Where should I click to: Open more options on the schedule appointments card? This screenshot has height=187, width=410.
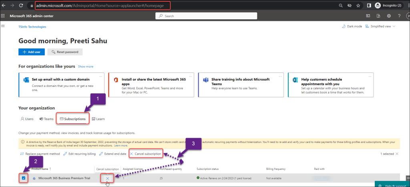point(370,76)
